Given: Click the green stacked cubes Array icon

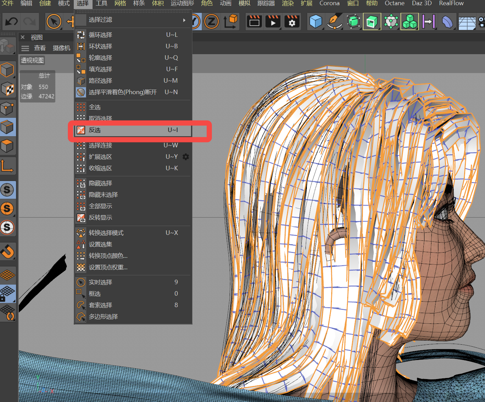Looking at the screenshot, I should click(x=410, y=22).
